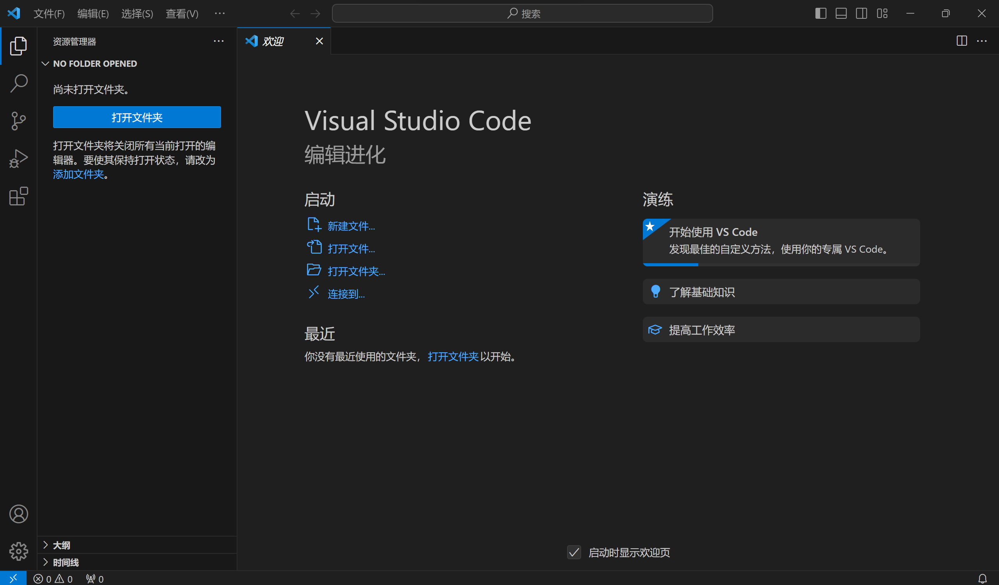Image resolution: width=999 pixels, height=585 pixels.
Task: Click the 打开文件夹... link under 启动
Action: [x=357, y=271]
